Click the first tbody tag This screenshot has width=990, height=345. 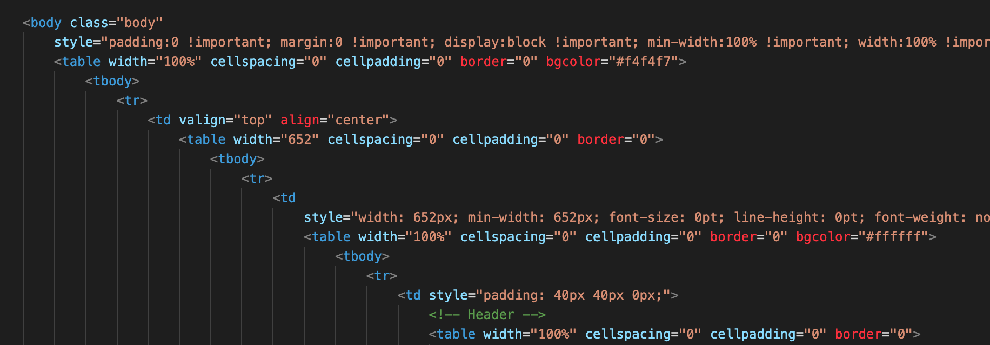click(x=112, y=81)
